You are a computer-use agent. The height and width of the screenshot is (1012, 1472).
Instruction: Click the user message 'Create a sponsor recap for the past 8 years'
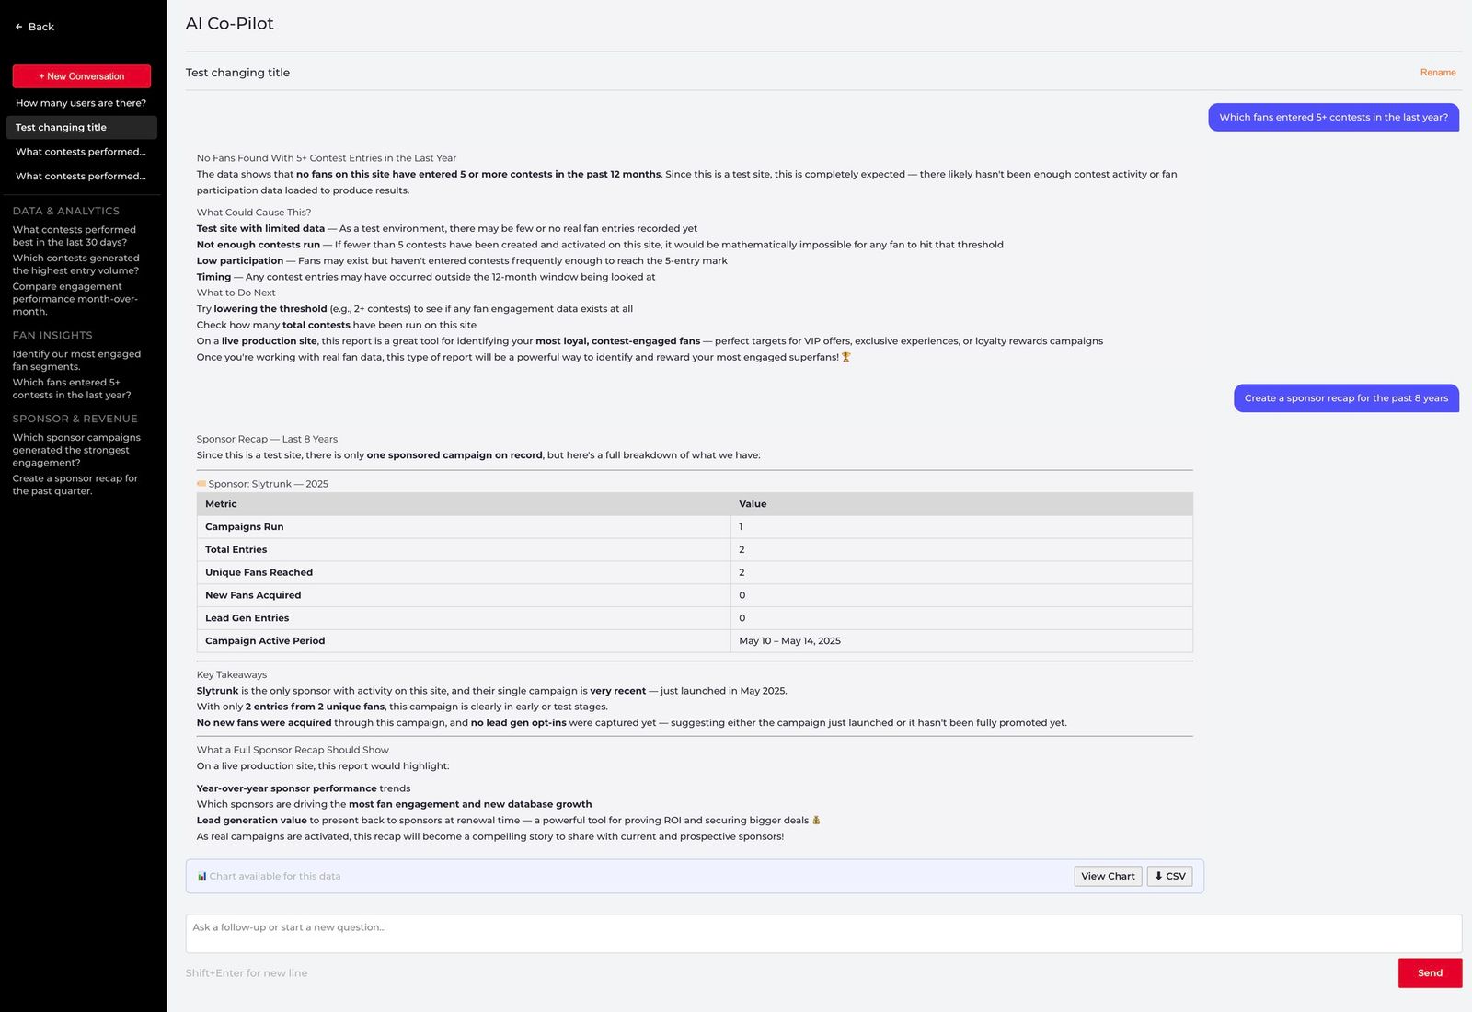coord(1346,398)
